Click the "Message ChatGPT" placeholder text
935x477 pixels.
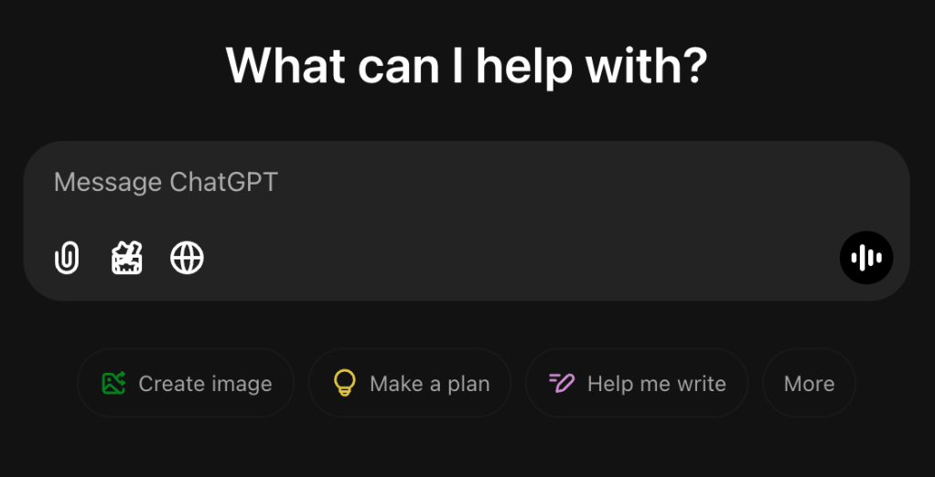point(166,183)
